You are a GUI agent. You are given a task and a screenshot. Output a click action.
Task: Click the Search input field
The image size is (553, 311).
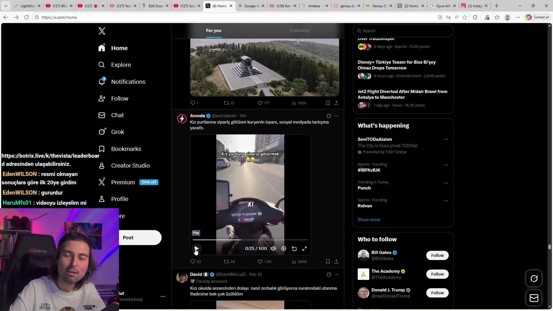click(x=403, y=31)
